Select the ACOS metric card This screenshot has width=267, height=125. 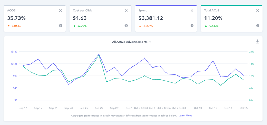point(35,18)
